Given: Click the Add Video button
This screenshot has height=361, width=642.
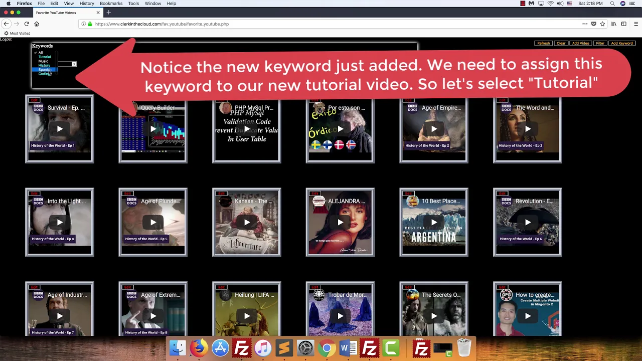Looking at the screenshot, I should pyautogui.click(x=580, y=44).
